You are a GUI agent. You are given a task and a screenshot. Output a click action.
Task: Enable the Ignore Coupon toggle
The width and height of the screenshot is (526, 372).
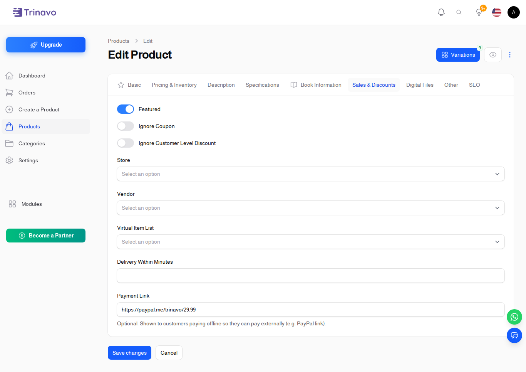tap(126, 126)
